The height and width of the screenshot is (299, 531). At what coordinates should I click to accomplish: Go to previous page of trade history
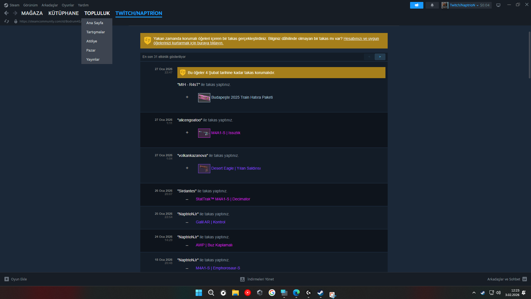click(x=369, y=57)
